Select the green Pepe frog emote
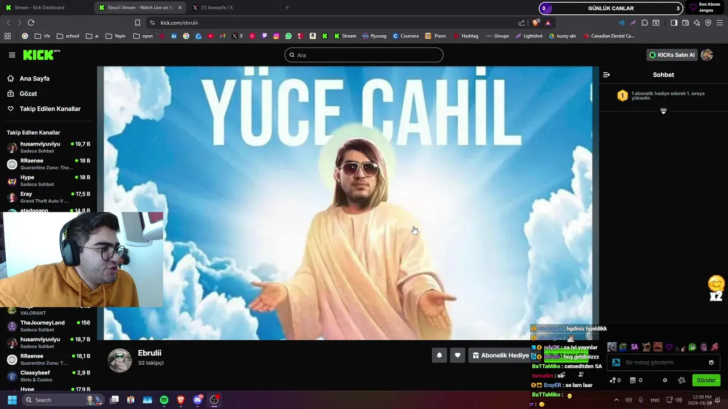The width and height of the screenshot is (728, 409). click(692, 347)
